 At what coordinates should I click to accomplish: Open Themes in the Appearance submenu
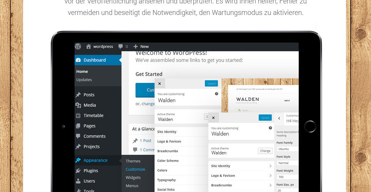(133, 161)
